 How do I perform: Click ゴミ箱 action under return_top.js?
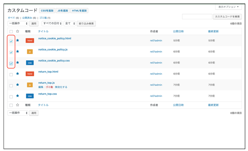(49, 87)
